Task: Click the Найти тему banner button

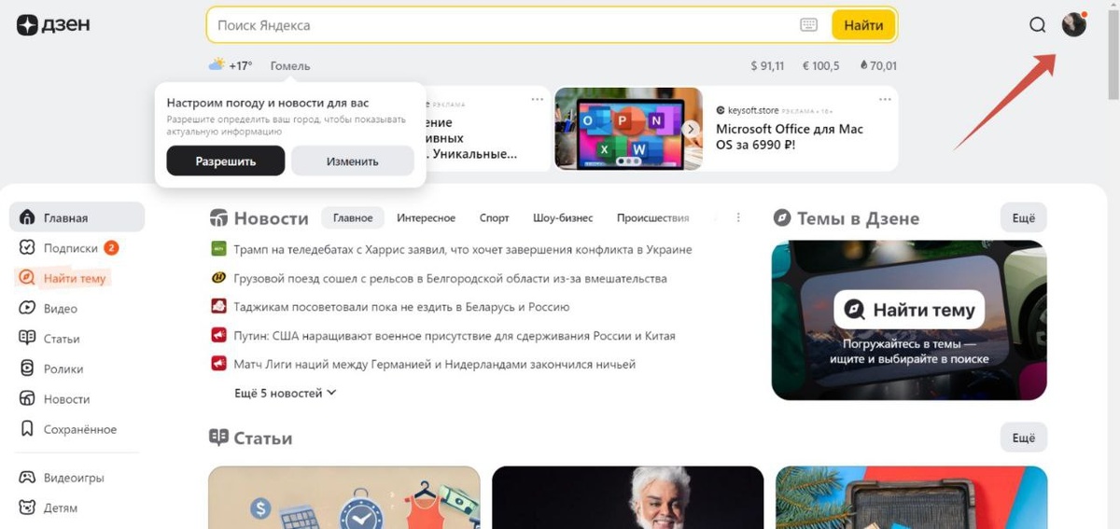Action: point(909,310)
